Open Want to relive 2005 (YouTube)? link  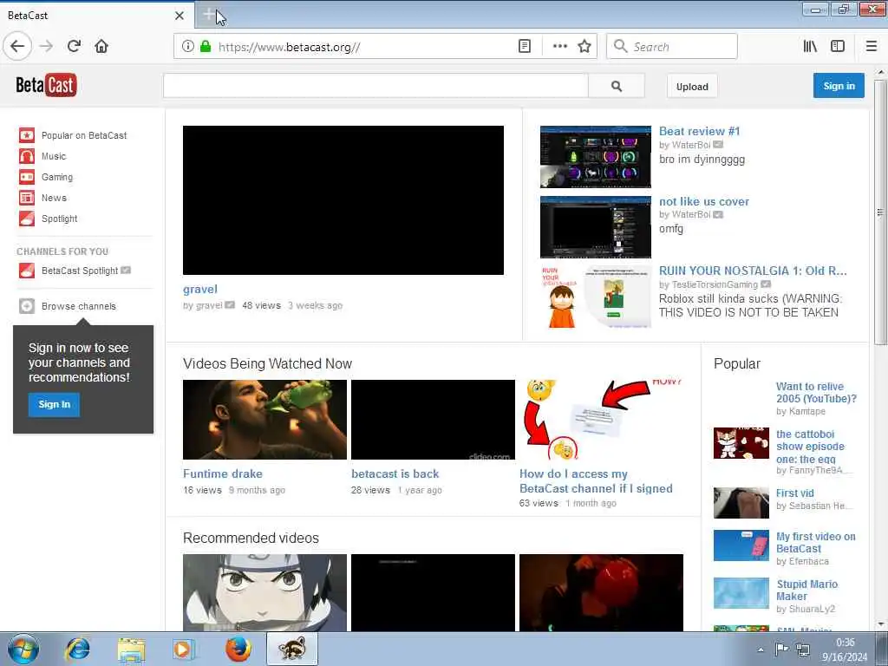pos(816,393)
